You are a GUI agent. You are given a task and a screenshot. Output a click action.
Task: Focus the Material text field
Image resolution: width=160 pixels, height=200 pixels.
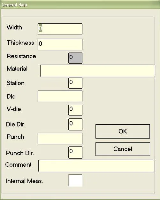tap(98, 71)
